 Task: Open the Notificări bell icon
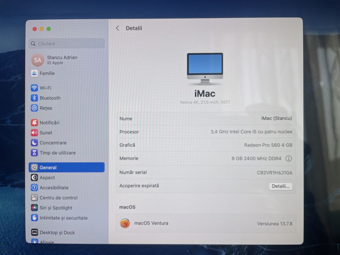click(34, 122)
